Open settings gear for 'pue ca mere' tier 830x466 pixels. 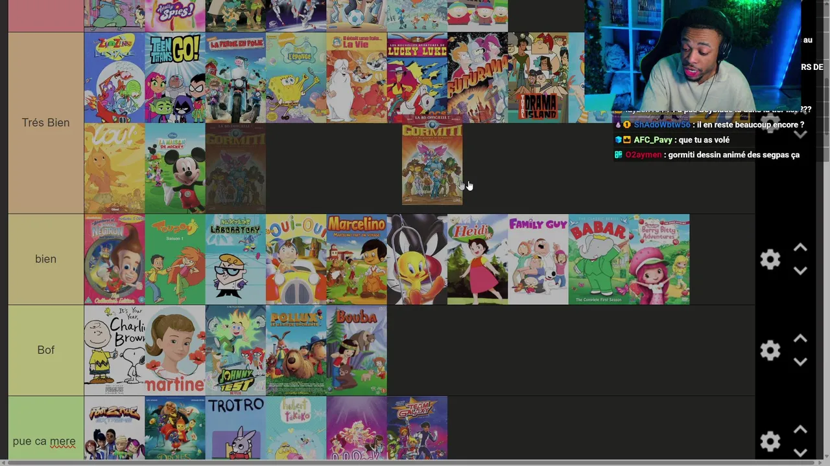[770, 441]
